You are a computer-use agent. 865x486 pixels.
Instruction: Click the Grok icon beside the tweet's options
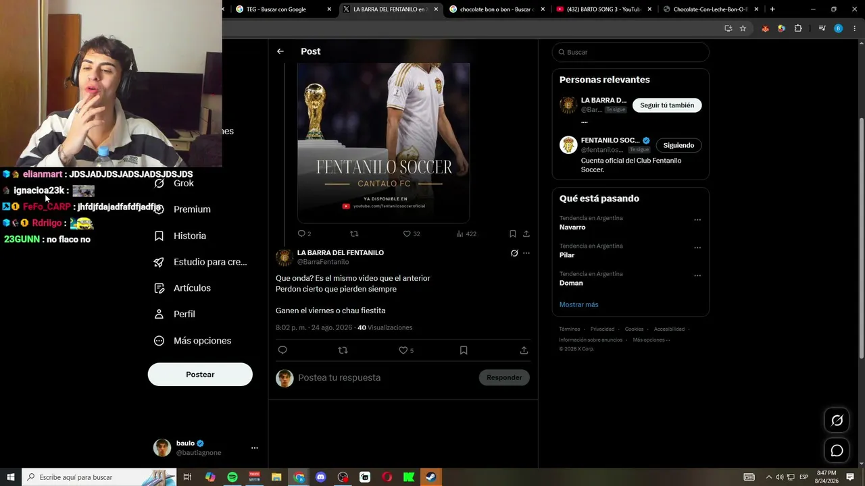coord(514,253)
